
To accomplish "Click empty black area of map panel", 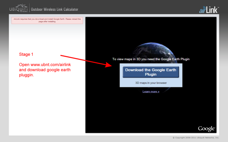I will click(111, 111).
